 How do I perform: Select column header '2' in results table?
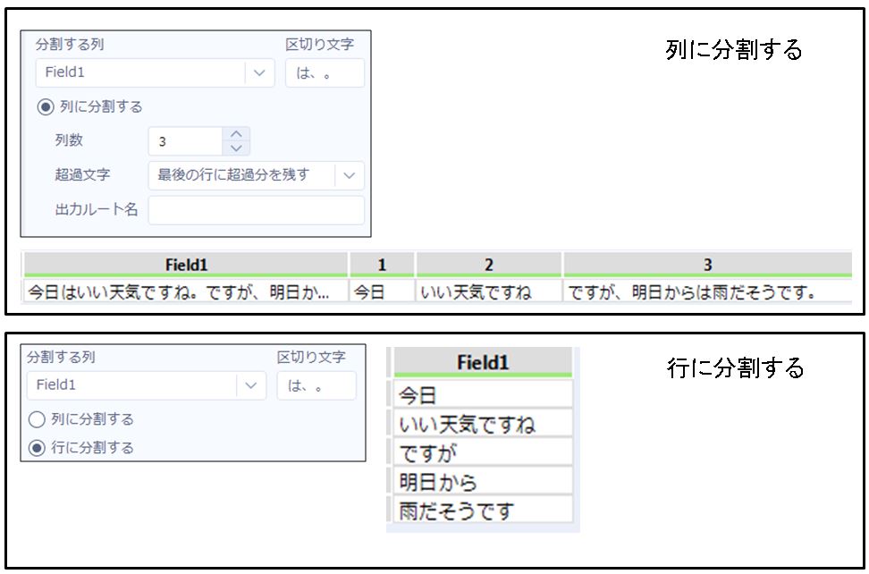click(x=489, y=265)
